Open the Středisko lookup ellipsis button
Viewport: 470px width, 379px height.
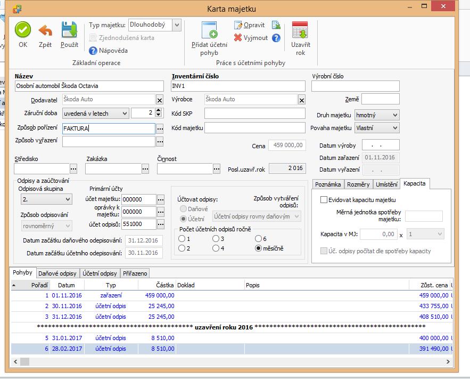[73, 169]
